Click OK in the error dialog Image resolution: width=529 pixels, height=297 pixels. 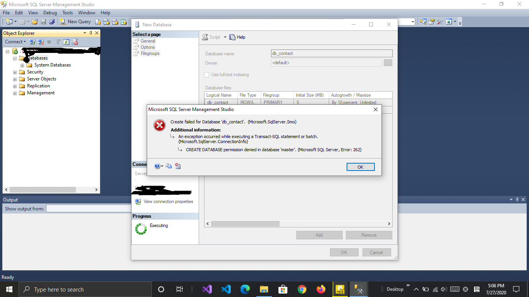[361, 167]
